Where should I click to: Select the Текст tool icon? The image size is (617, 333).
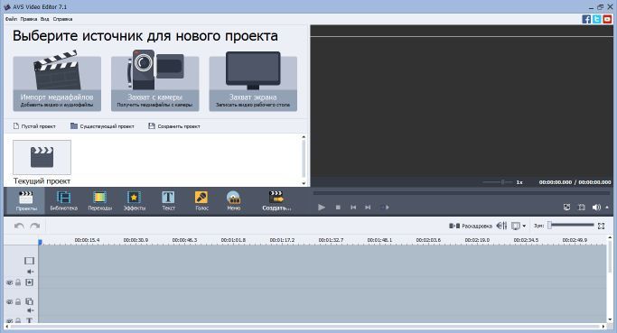click(x=168, y=201)
